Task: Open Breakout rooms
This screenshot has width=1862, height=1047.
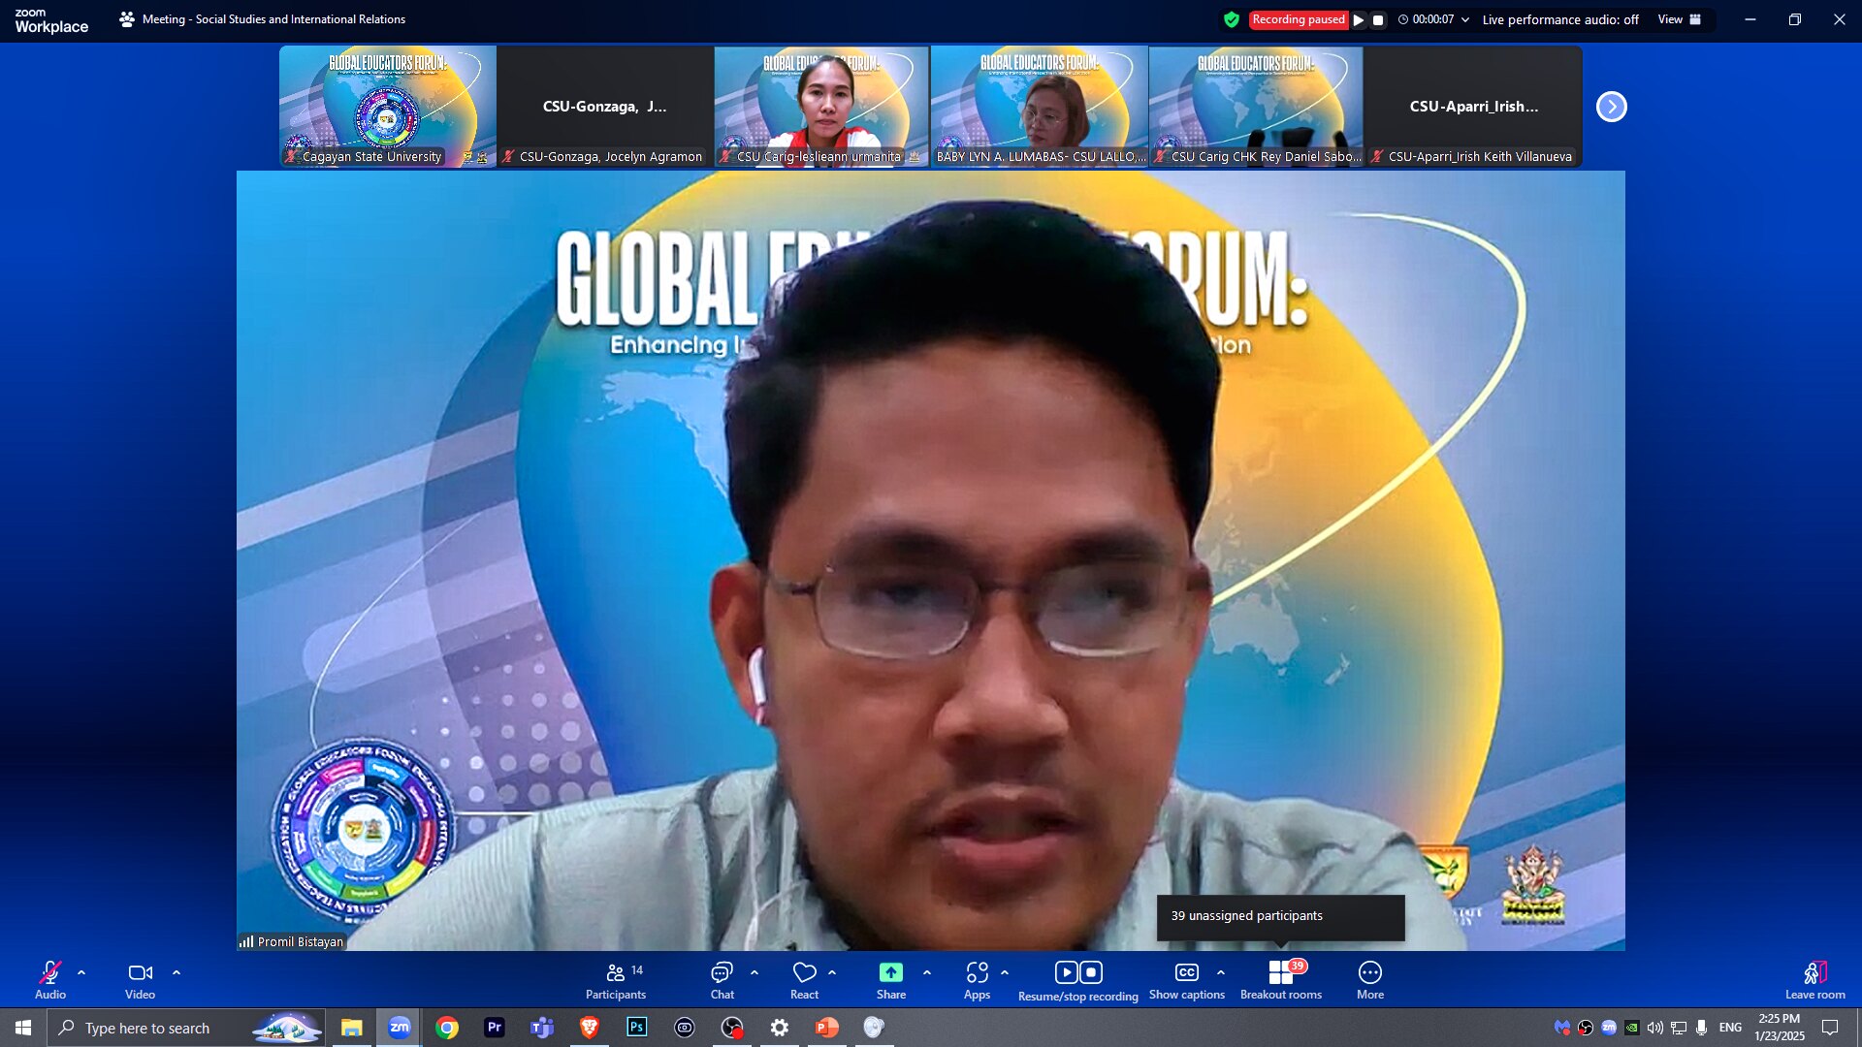Action: pyautogui.click(x=1281, y=980)
